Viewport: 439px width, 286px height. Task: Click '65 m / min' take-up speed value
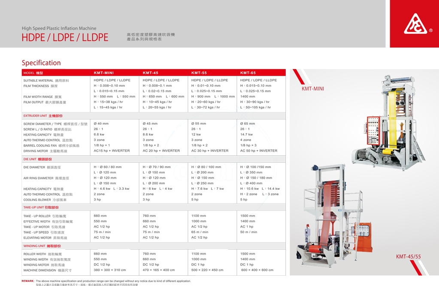coord(200,232)
